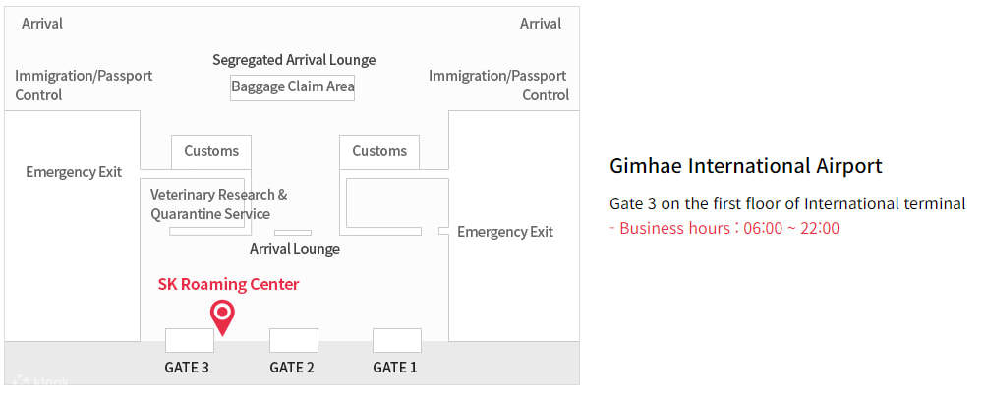984x401 pixels.
Task: Click the Segregated Arrival Lounge label
Action: click(x=294, y=60)
